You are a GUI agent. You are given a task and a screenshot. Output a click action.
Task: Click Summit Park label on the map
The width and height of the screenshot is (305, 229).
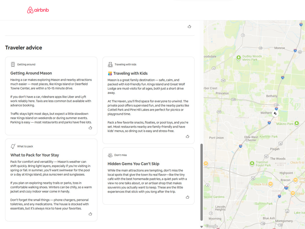264,204
